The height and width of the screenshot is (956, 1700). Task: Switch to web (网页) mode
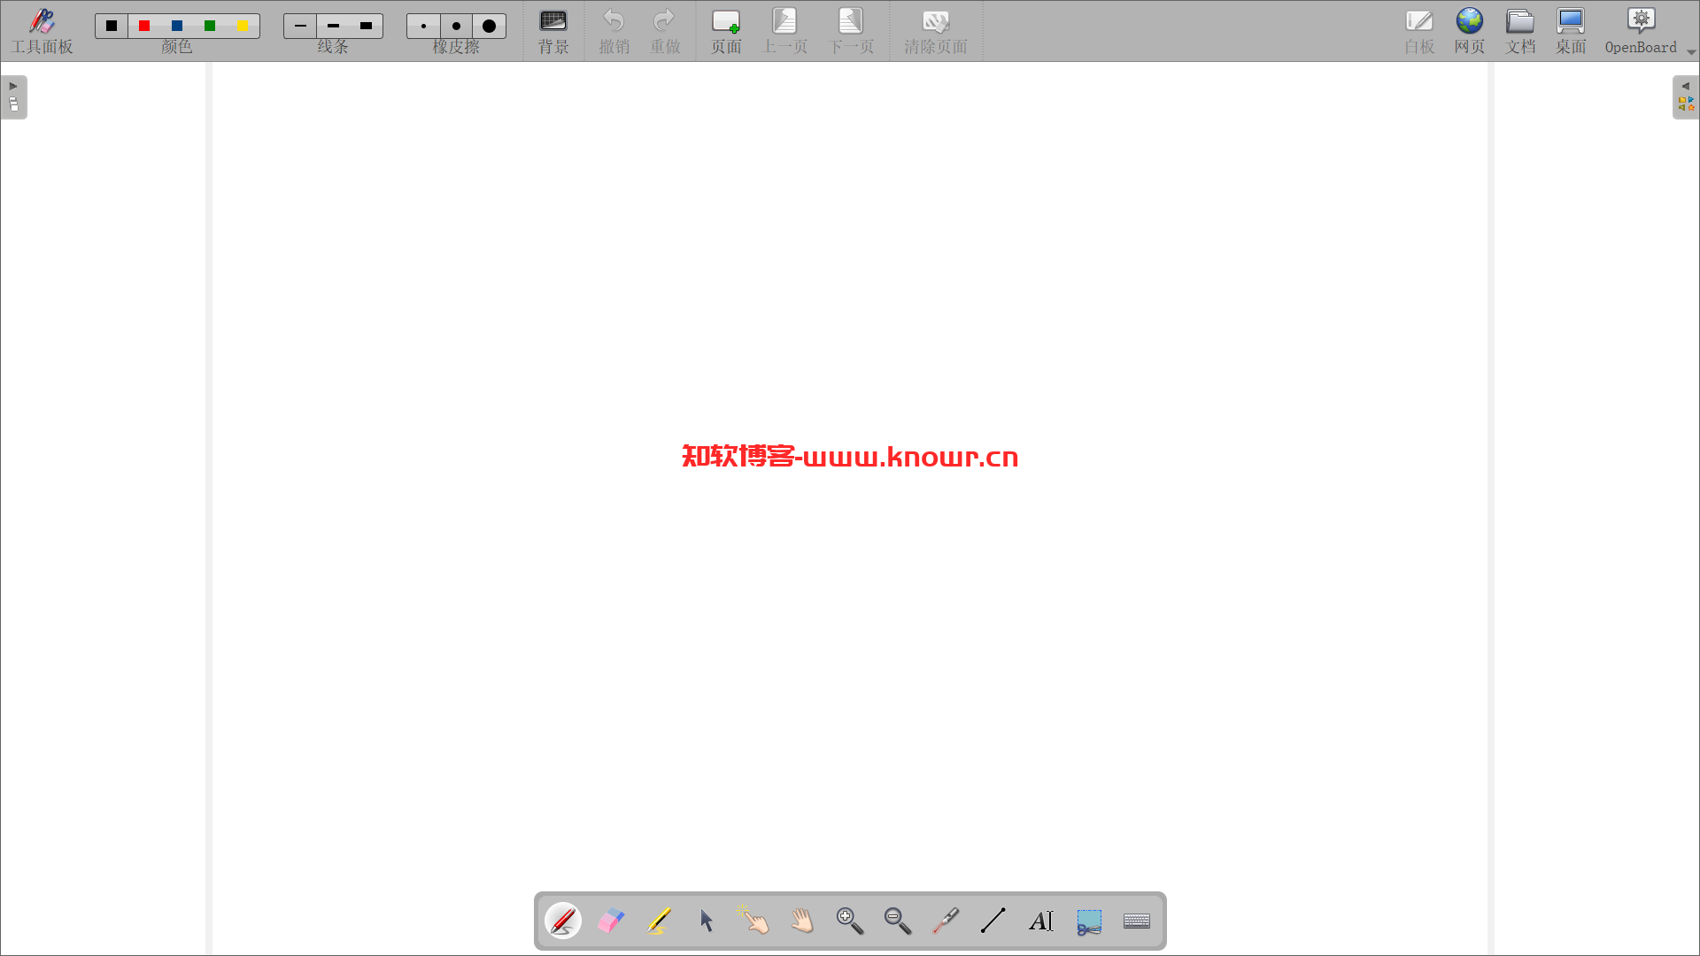[1469, 31]
